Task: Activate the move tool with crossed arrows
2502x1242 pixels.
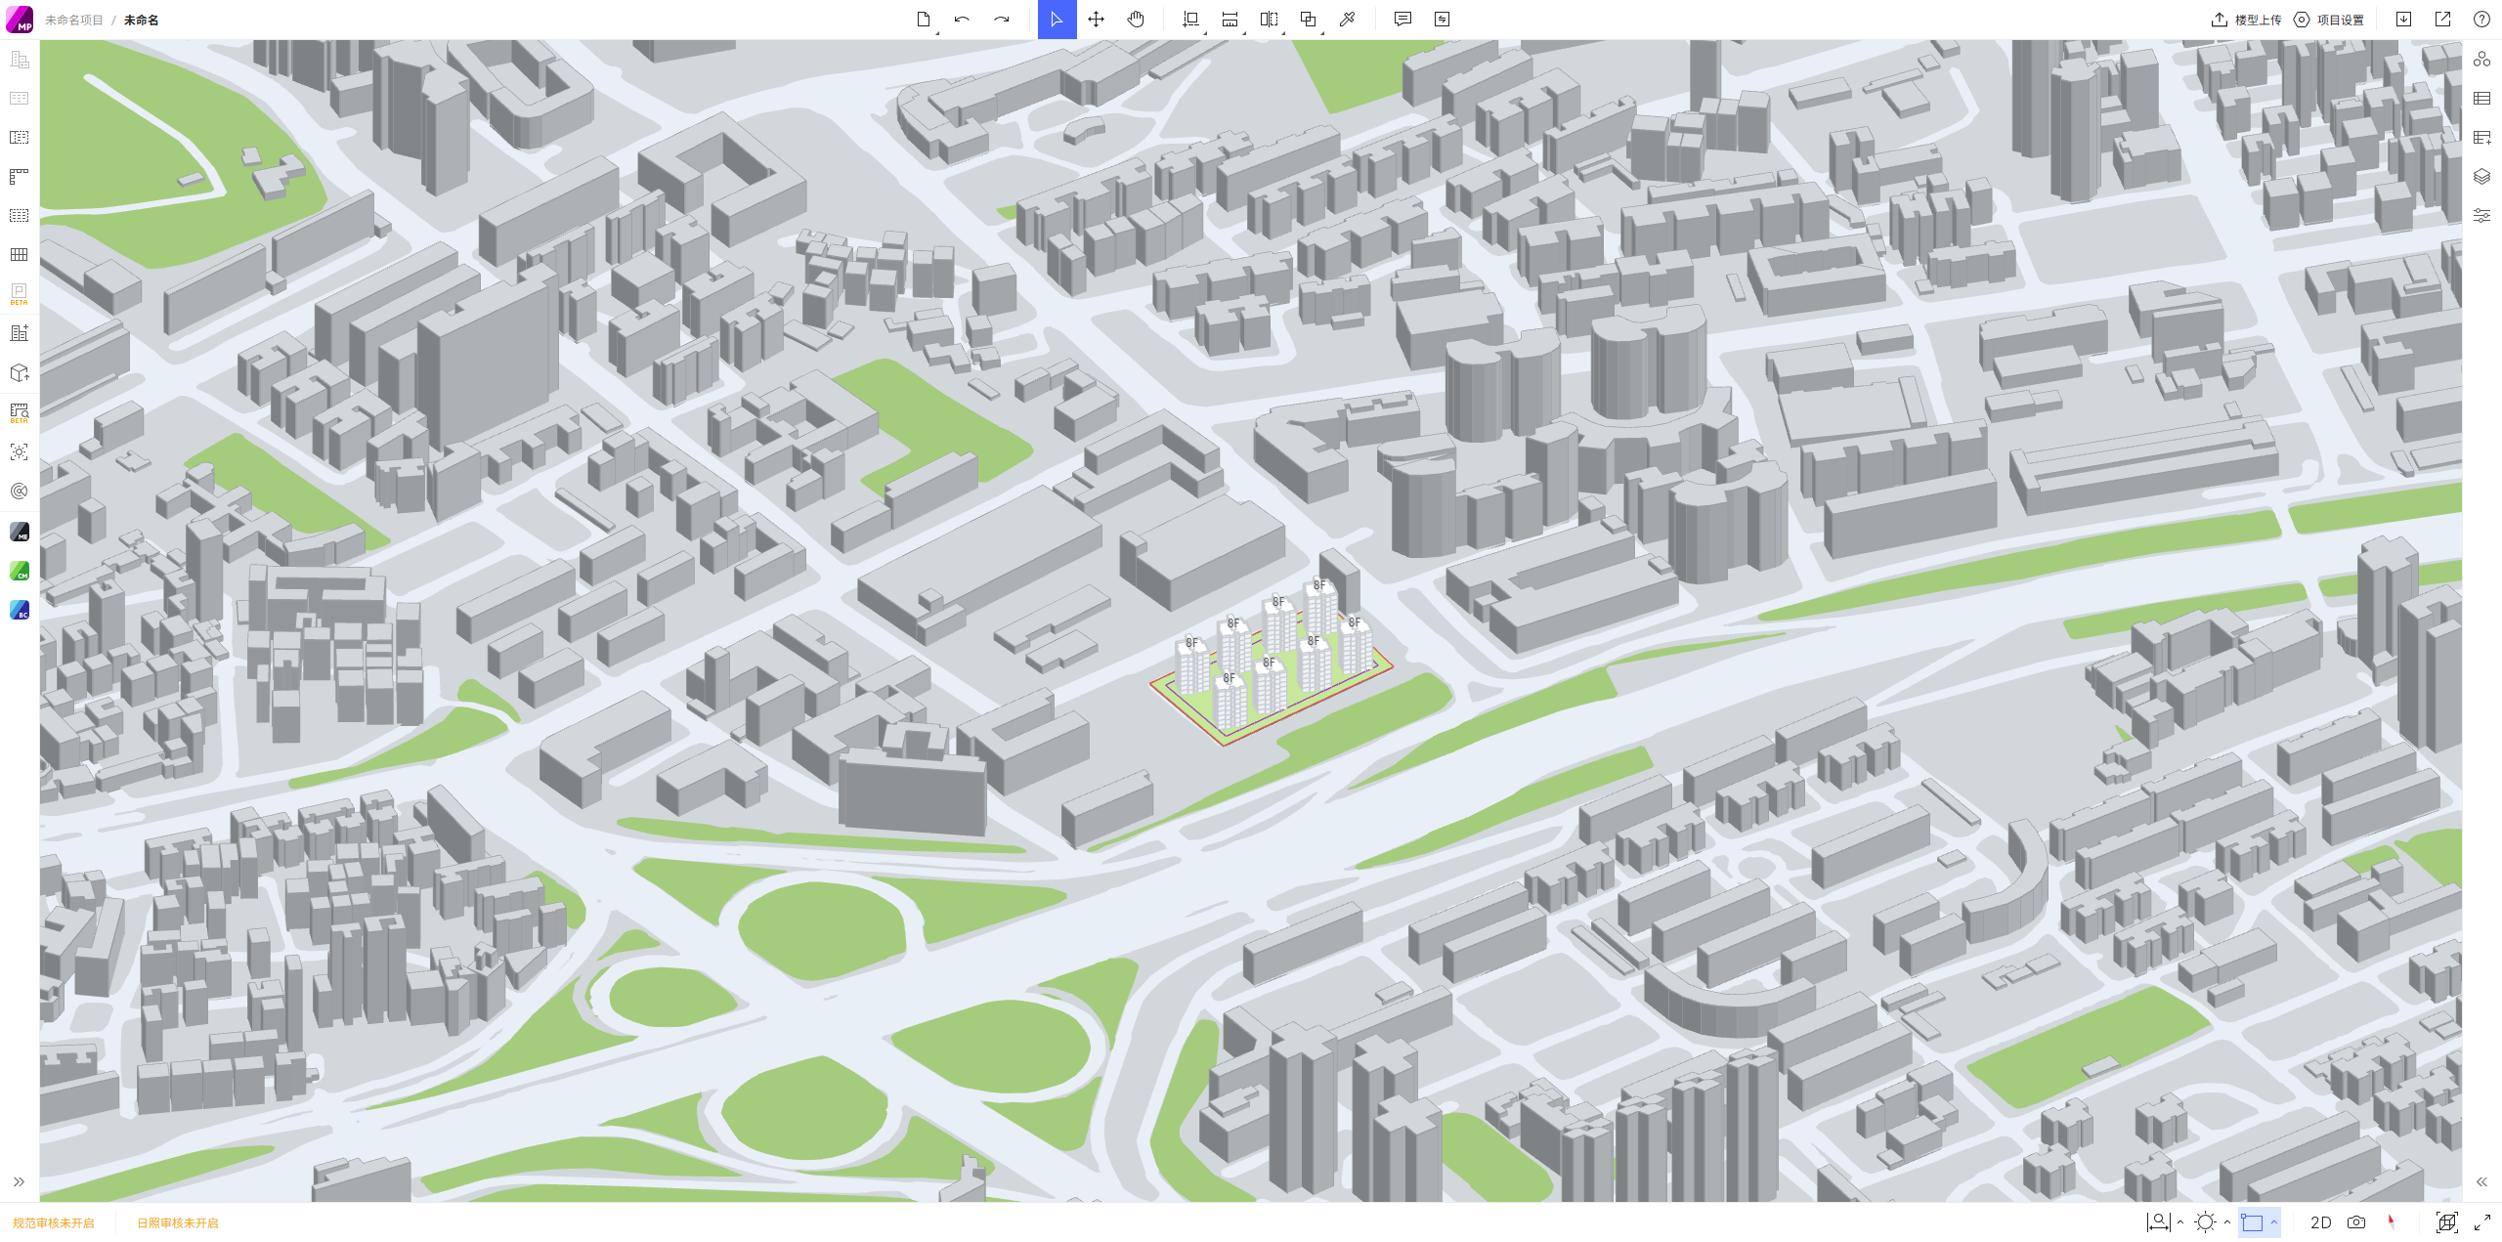Action: (1096, 20)
